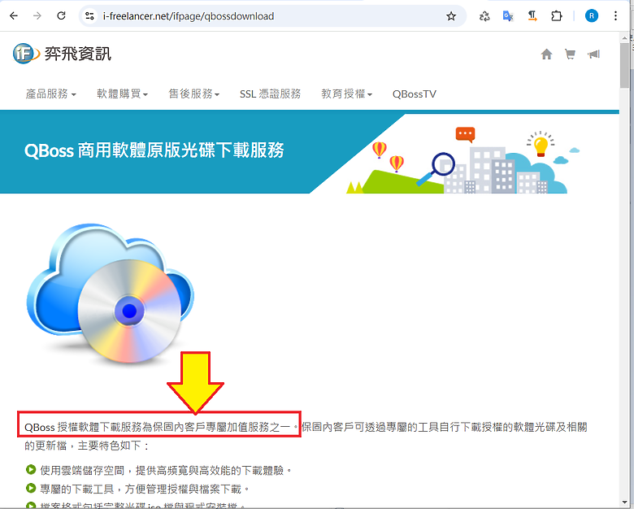Expand the 產品服務 dropdown menu

coord(51,94)
